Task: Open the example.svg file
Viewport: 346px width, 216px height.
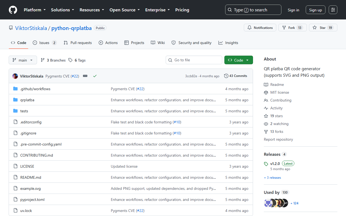Action: pyautogui.click(x=31, y=188)
